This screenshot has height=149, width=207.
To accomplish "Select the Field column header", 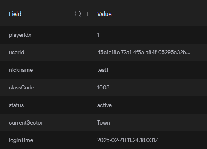I will [15, 14].
